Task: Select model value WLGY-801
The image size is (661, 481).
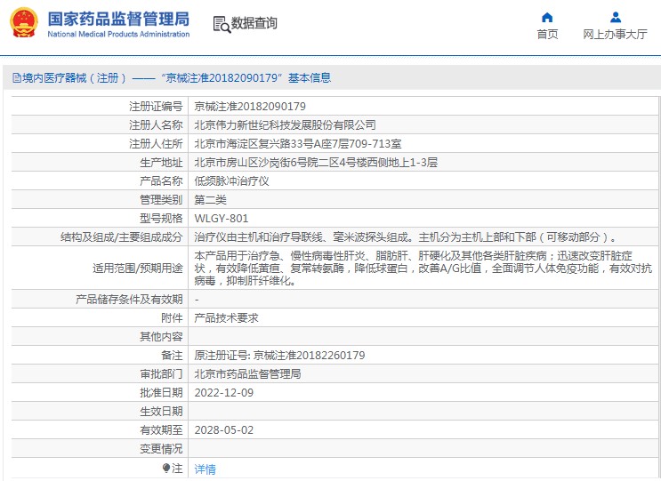Action: pos(222,218)
